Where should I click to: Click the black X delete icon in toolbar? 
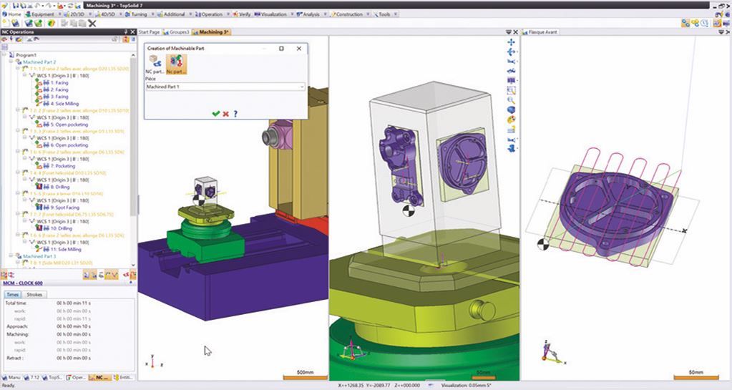pyautogui.click(x=92, y=24)
